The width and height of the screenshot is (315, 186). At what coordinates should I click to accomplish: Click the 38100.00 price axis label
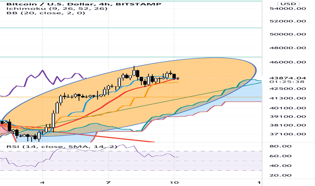288,125
